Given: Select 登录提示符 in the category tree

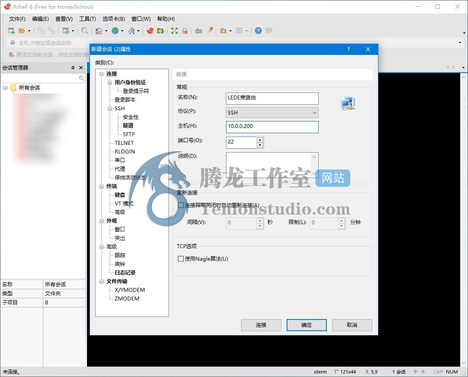Looking at the screenshot, I should coord(136,91).
